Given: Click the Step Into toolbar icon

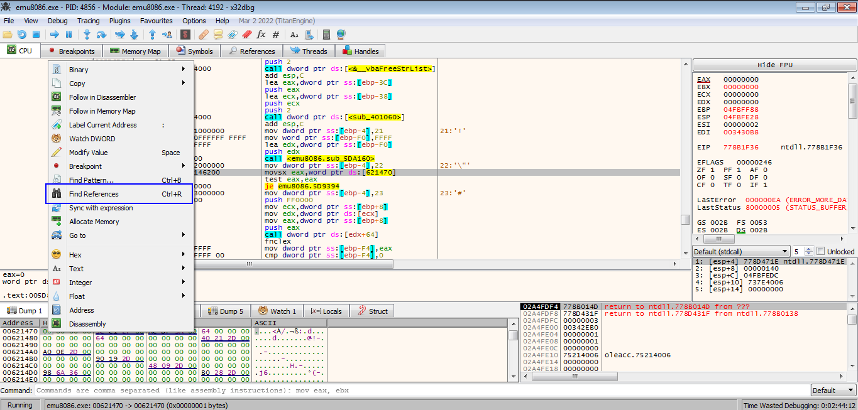Looking at the screenshot, I should pyautogui.click(x=87, y=35).
